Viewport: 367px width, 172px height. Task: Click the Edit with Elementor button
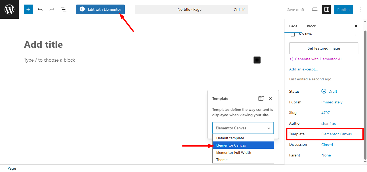tap(100, 9)
